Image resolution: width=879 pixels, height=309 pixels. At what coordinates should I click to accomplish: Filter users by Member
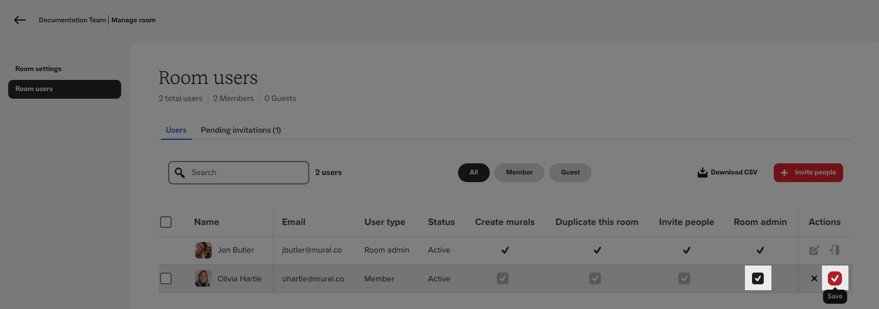tap(519, 173)
